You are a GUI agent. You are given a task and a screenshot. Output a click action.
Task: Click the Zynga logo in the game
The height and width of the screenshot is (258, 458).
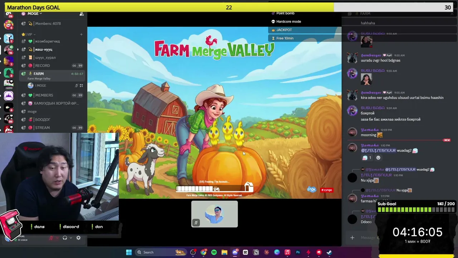click(326, 190)
